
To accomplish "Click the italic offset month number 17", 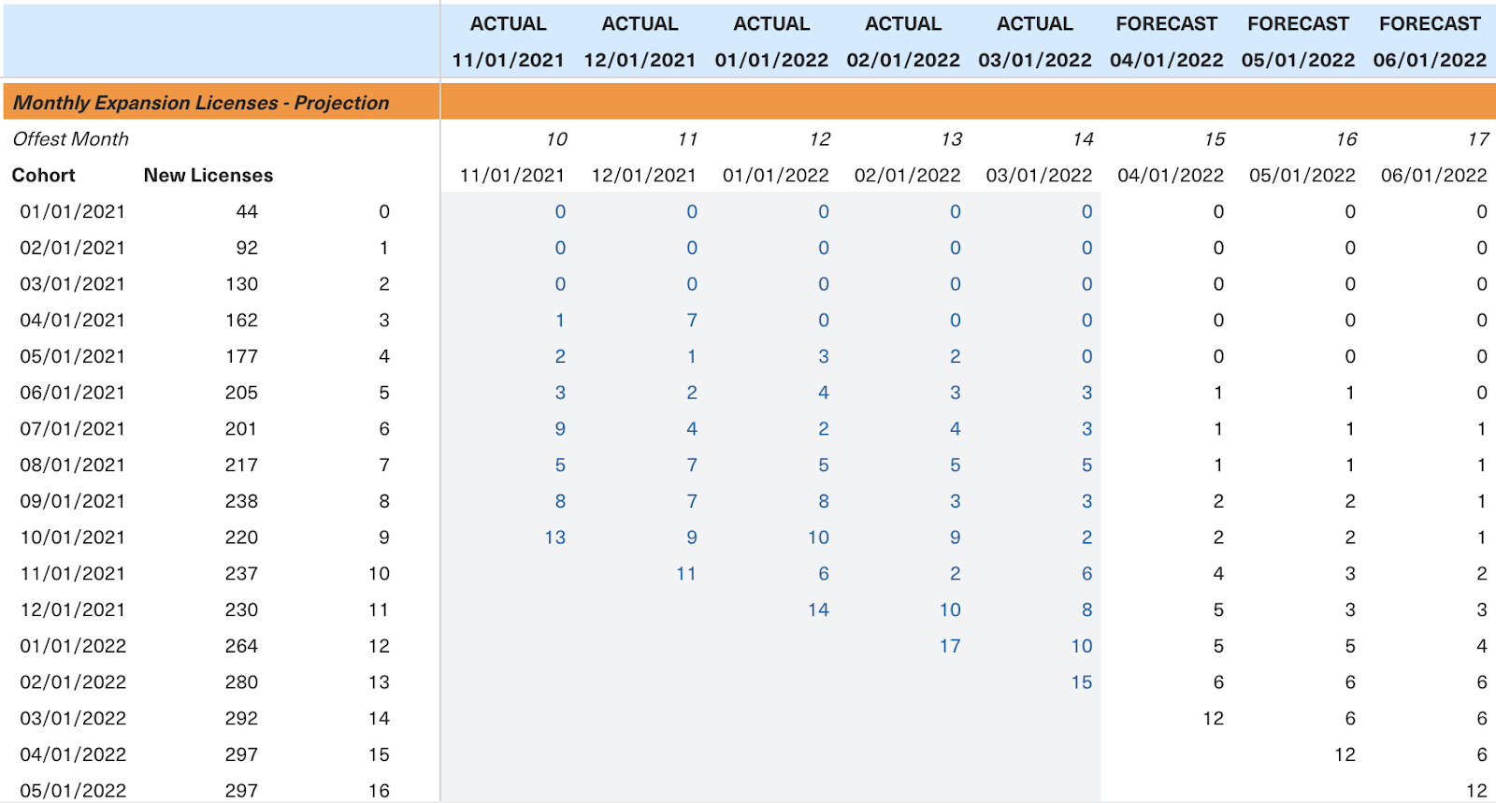I will click(x=1477, y=139).
